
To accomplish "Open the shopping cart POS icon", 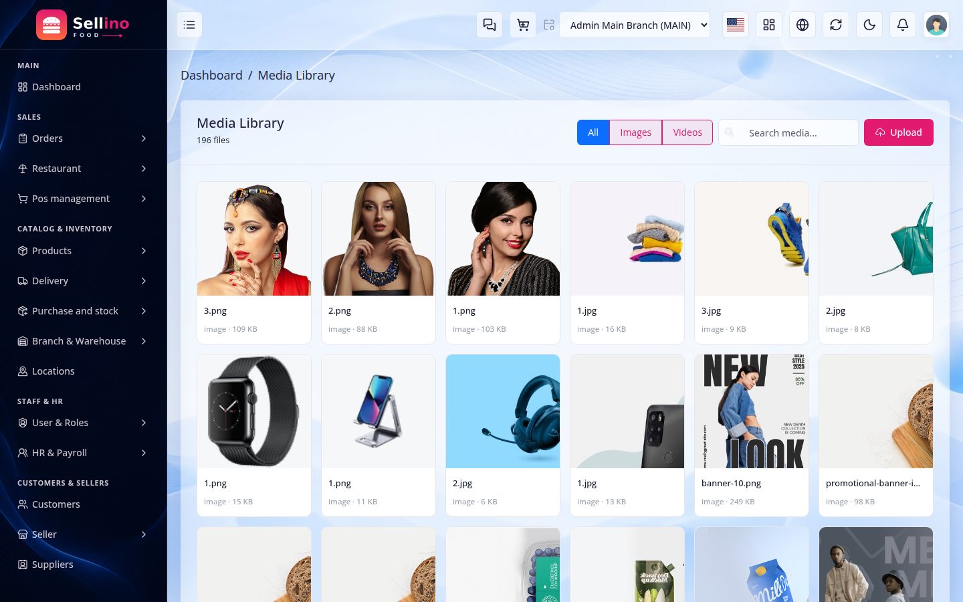I will coord(523,25).
